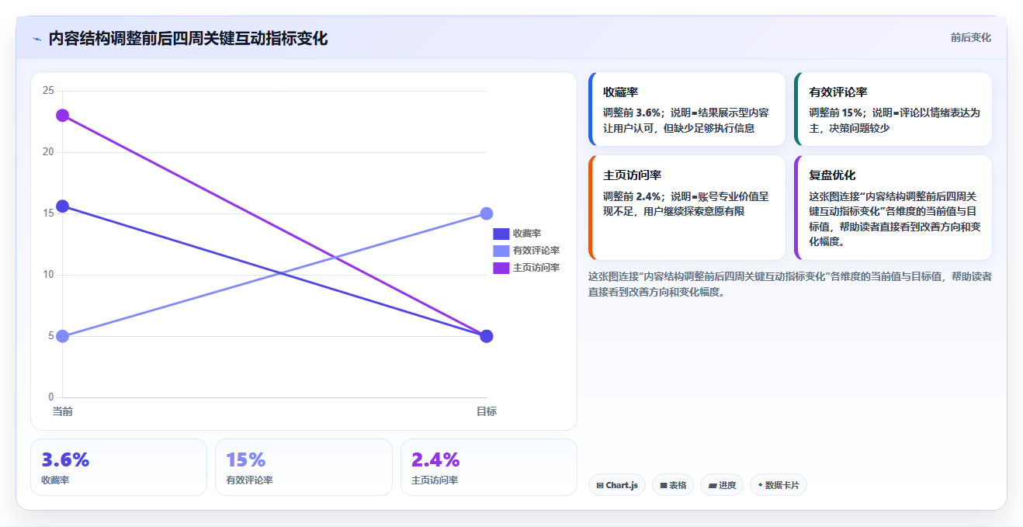Open the 3.6% 收藏率 stat card
Screen dimensions: 1023x527
[x=119, y=467]
